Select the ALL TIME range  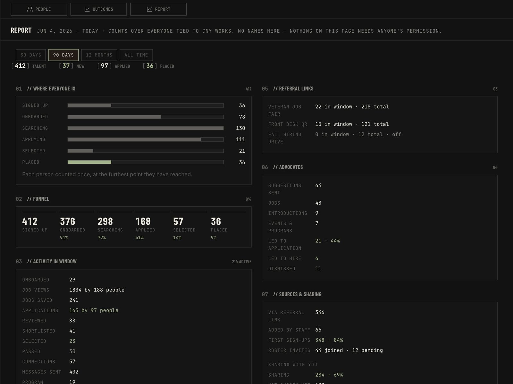coord(136,55)
